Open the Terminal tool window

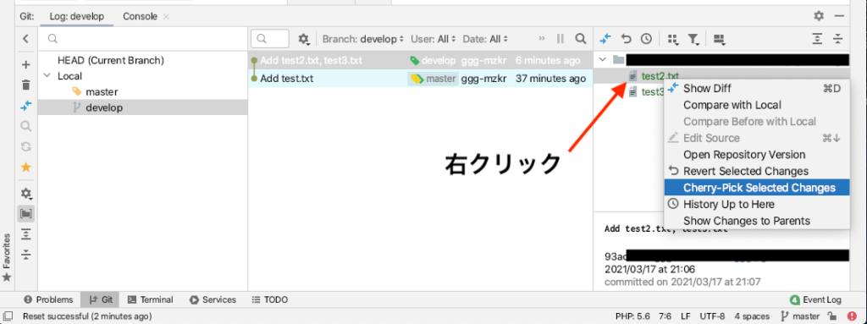point(150,299)
